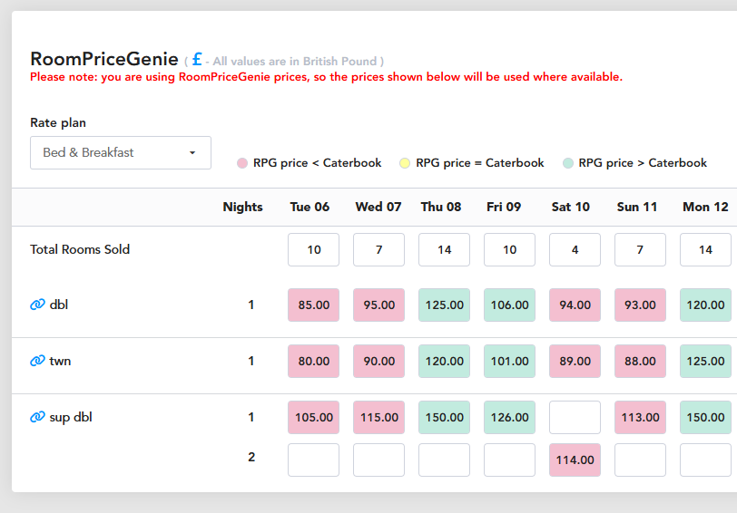Click the twn room type label
Screen dimensions: 737x513
click(x=60, y=361)
